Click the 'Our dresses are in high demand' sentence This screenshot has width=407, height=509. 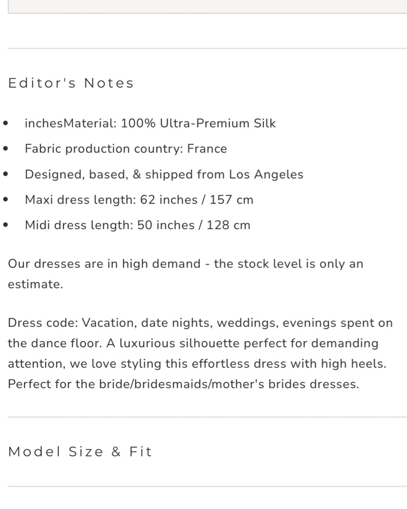pyautogui.click(x=104, y=264)
